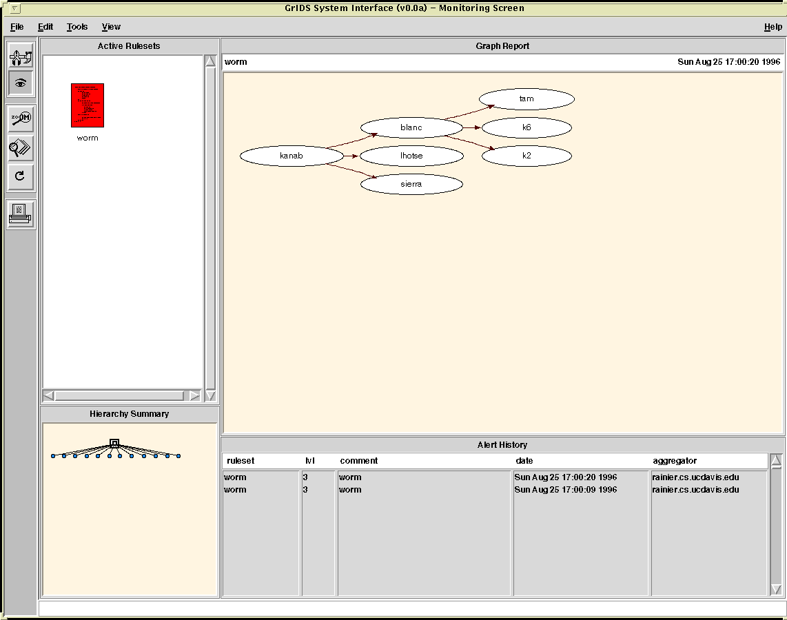The height and width of the screenshot is (620, 787).
Task: Open the File menu
Action: [x=17, y=27]
